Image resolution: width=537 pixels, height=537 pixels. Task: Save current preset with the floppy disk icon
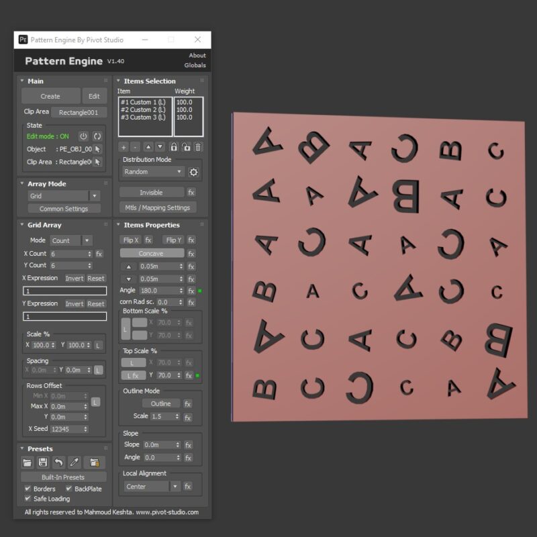43,463
